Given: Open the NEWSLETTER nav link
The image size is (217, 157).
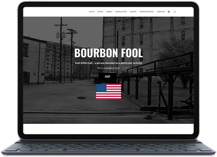Looking at the screenshot, I should tap(121, 12).
